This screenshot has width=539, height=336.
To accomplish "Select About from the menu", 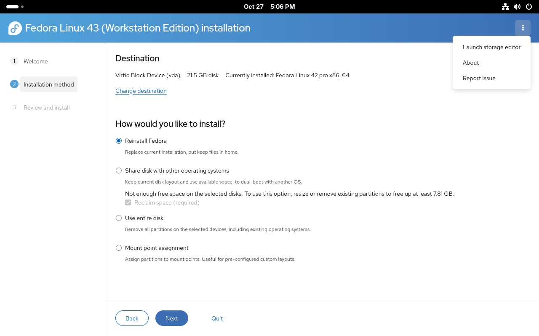I will [471, 63].
